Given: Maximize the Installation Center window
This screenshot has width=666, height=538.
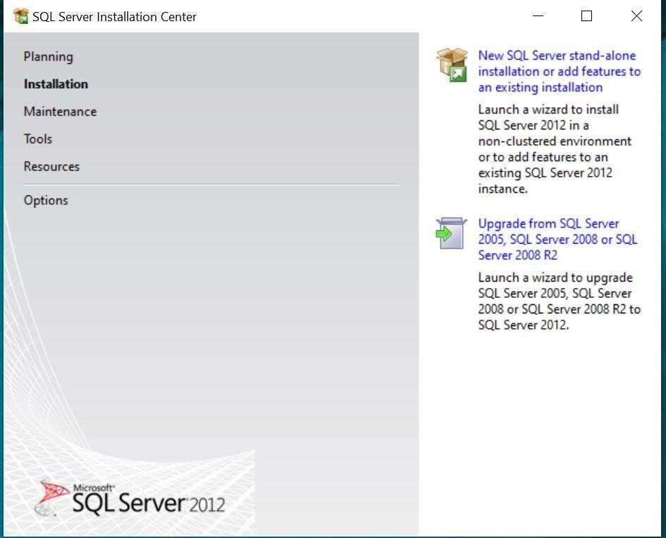Looking at the screenshot, I should pyautogui.click(x=586, y=15).
